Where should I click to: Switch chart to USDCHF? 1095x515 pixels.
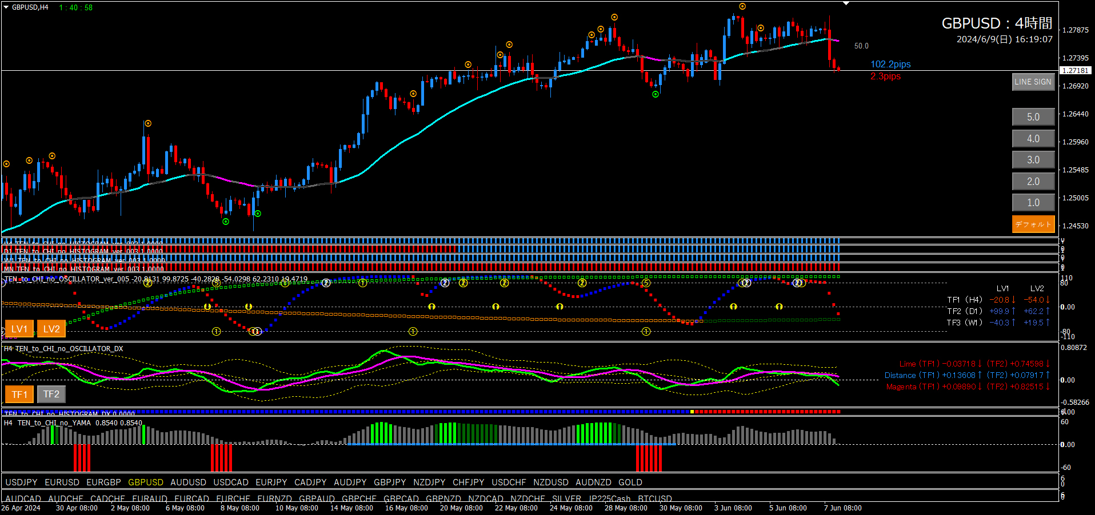click(x=509, y=482)
